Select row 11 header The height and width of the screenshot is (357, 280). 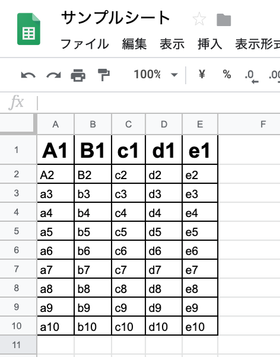[18, 345]
